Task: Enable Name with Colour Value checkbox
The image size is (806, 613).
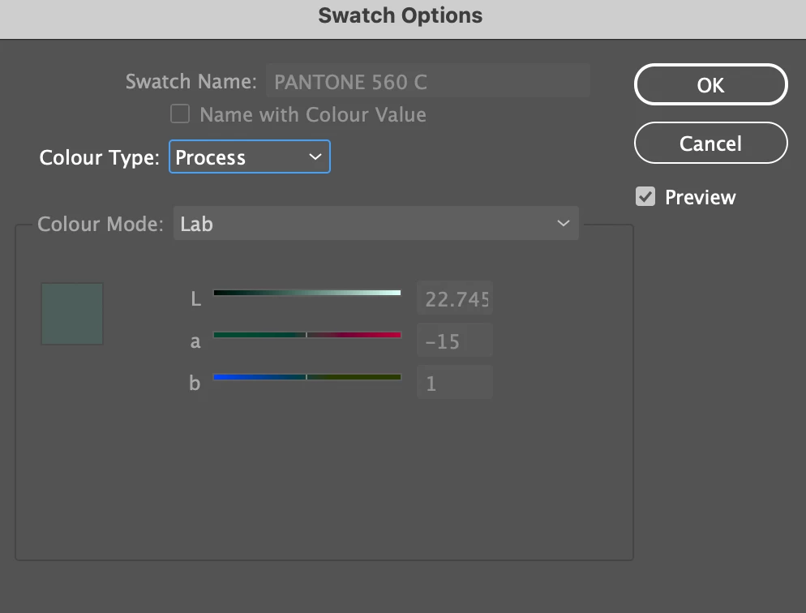Action: (180, 114)
